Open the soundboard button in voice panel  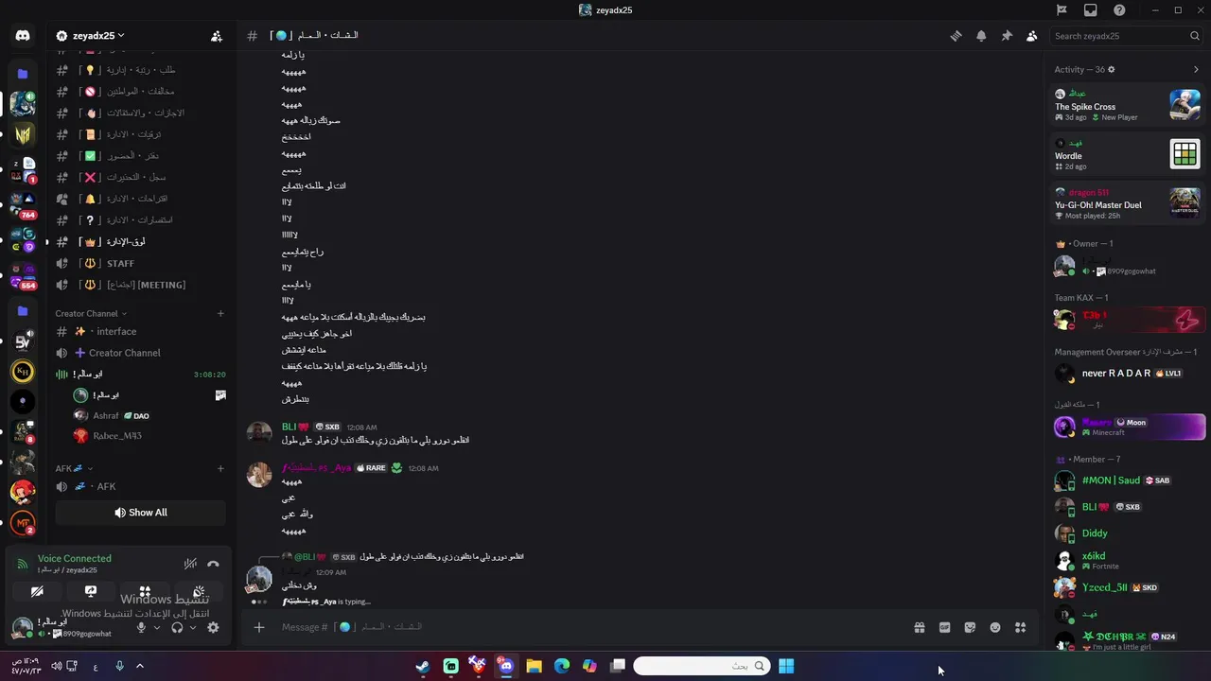click(x=199, y=591)
